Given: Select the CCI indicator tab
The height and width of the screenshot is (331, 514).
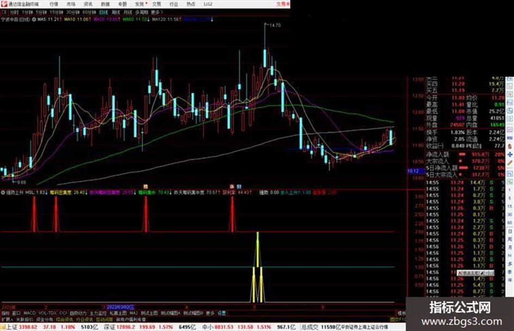Looking at the screenshot, I should (63, 313).
